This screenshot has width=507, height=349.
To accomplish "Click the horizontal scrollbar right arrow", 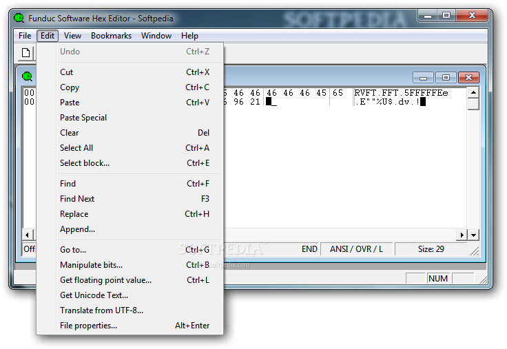I will coord(462,235).
